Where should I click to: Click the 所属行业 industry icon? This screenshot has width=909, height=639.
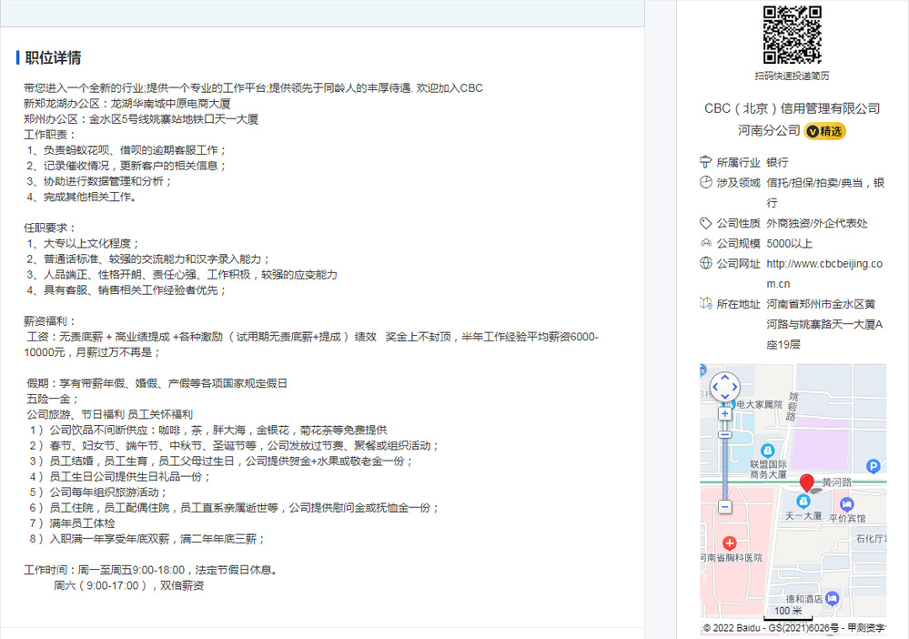(705, 162)
